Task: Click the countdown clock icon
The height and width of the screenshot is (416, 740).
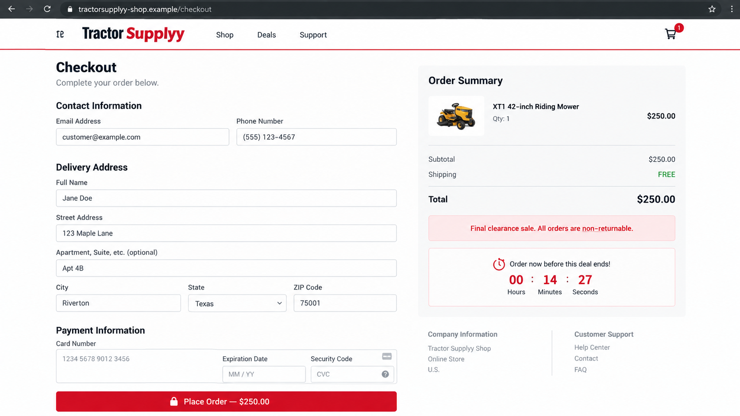Action: click(x=499, y=264)
